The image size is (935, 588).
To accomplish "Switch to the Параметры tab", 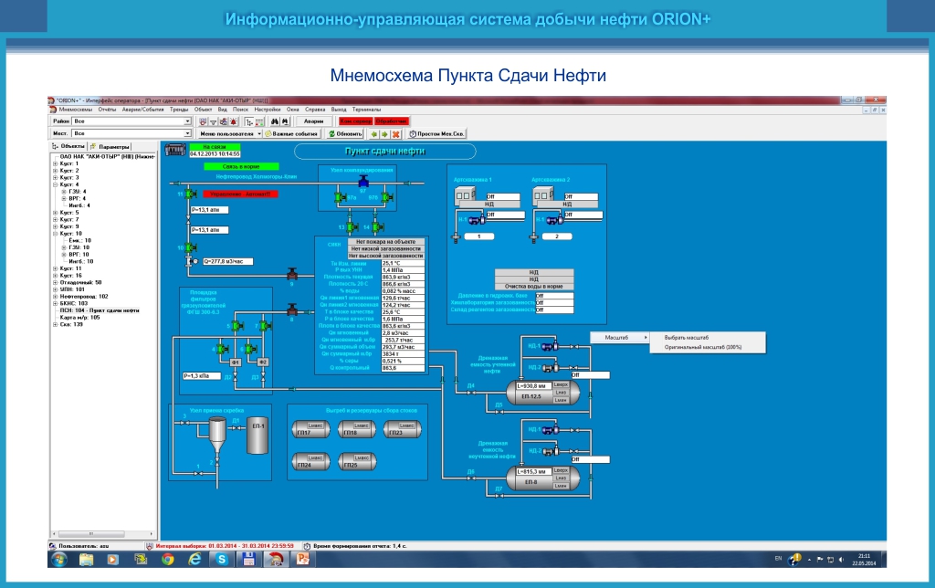I will pos(110,146).
